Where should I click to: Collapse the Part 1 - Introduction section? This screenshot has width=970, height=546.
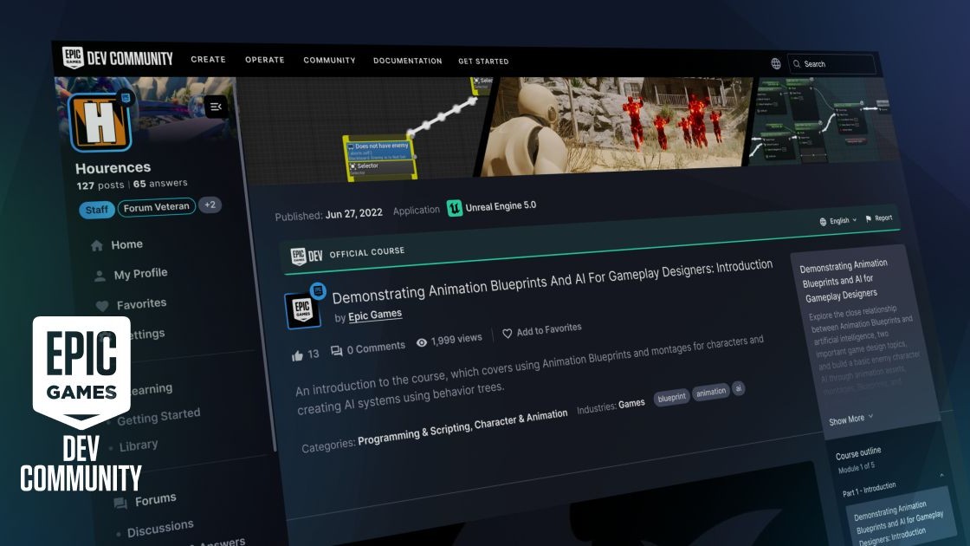coord(942,476)
